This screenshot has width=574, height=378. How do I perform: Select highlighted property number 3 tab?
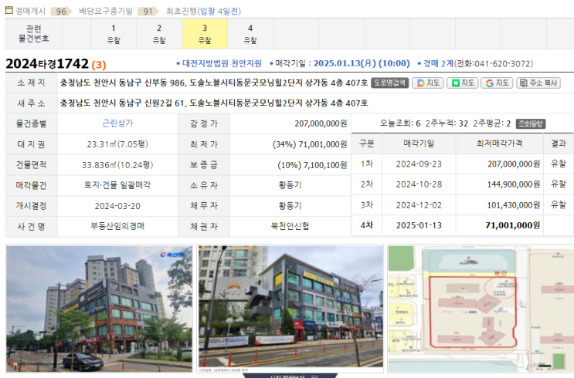click(205, 34)
